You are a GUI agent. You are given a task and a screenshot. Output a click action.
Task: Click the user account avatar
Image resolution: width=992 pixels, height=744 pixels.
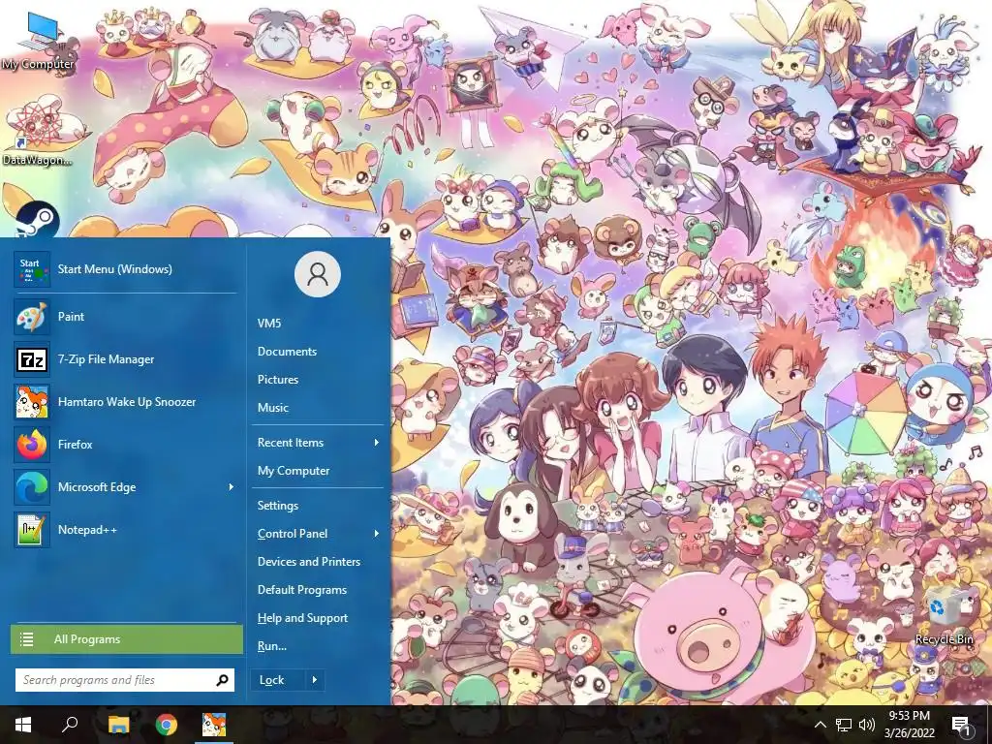[x=318, y=274]
